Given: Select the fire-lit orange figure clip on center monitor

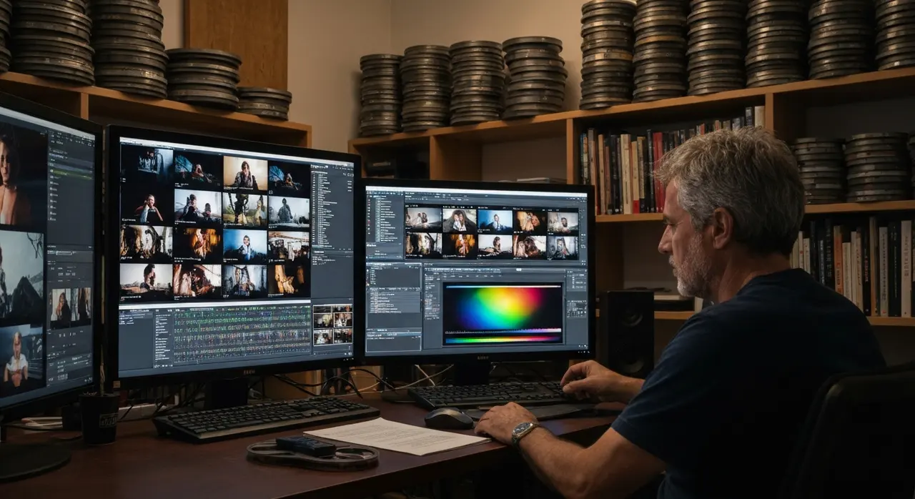Looking at the screenshot, I should [197, 244].
